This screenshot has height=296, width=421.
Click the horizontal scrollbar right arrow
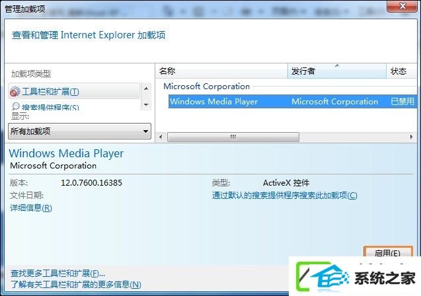[412, 137]
